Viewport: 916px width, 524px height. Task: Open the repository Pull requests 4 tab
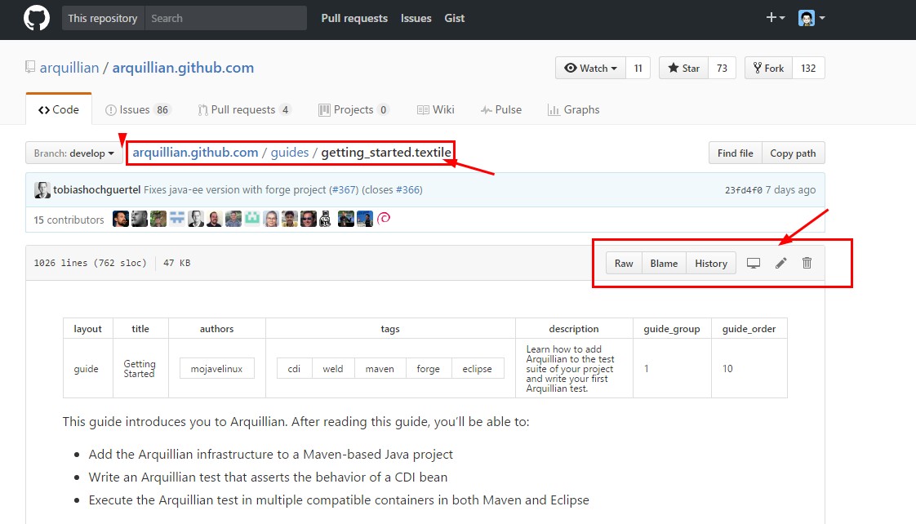[244, 110]
